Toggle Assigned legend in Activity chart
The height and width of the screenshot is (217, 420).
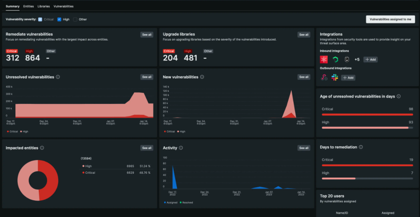click(x=171, y=203)
